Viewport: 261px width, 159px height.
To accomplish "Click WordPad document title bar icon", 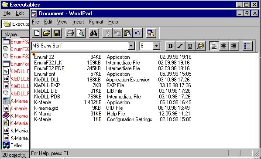I will tap(34, 14).
